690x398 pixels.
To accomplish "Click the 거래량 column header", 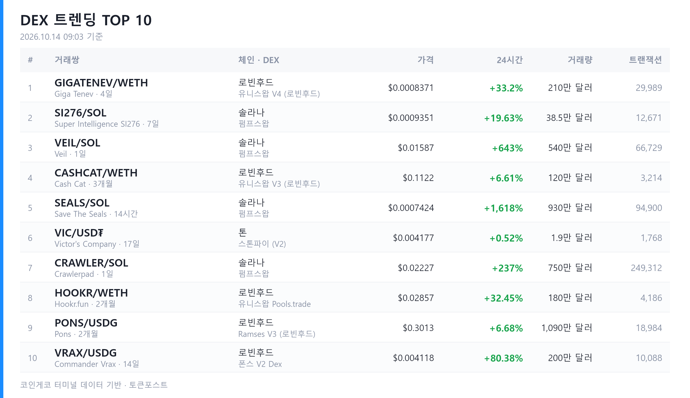I will [580, 60].
